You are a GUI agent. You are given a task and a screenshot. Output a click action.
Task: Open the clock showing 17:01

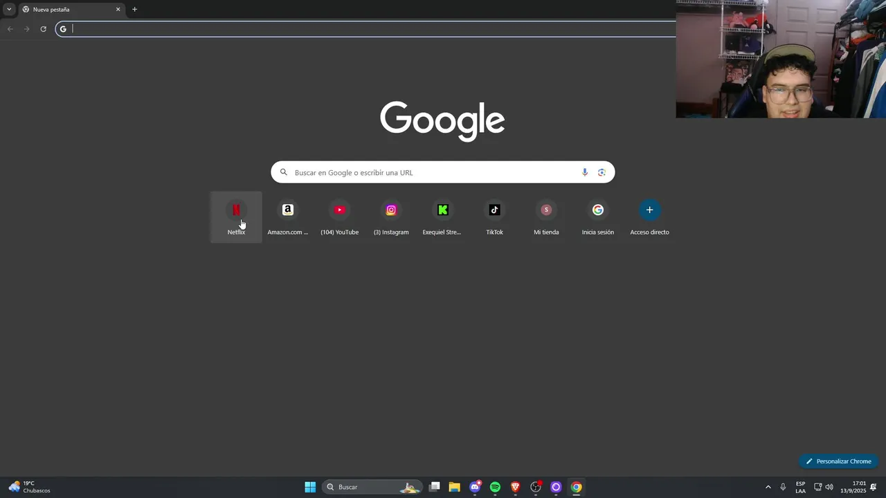point(853,487)
